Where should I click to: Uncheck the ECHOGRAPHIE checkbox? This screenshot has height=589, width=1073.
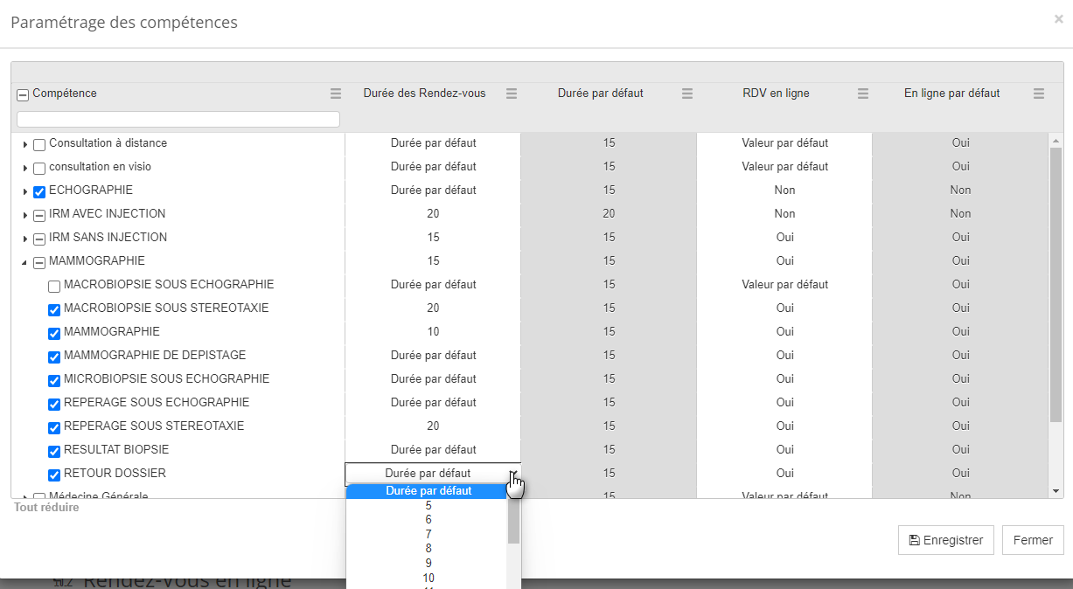point(39,191)
